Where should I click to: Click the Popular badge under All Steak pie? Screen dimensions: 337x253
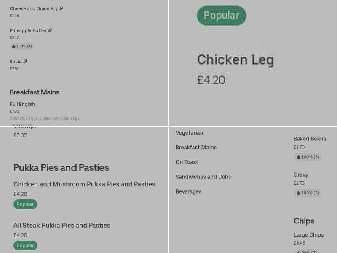[x=25, y=245]
